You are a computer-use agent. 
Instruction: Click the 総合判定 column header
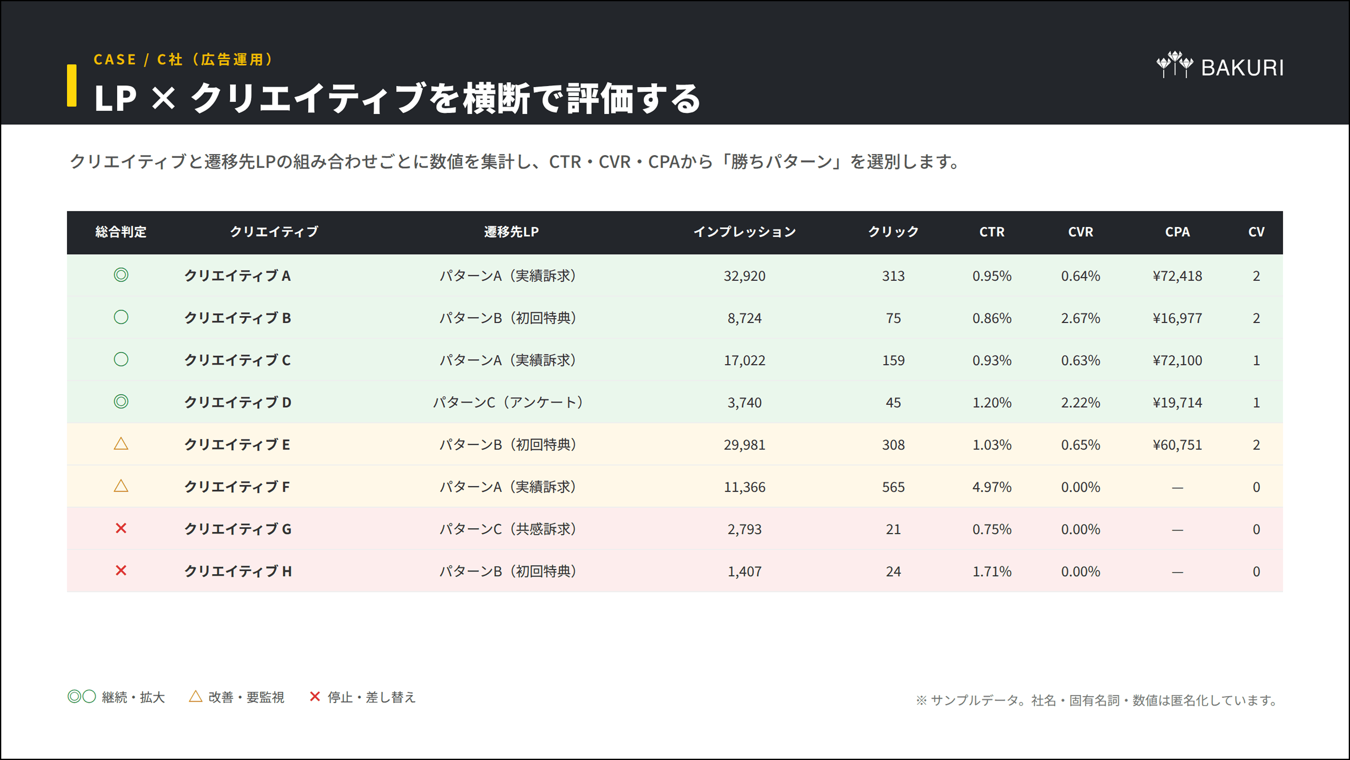(121, 232)
